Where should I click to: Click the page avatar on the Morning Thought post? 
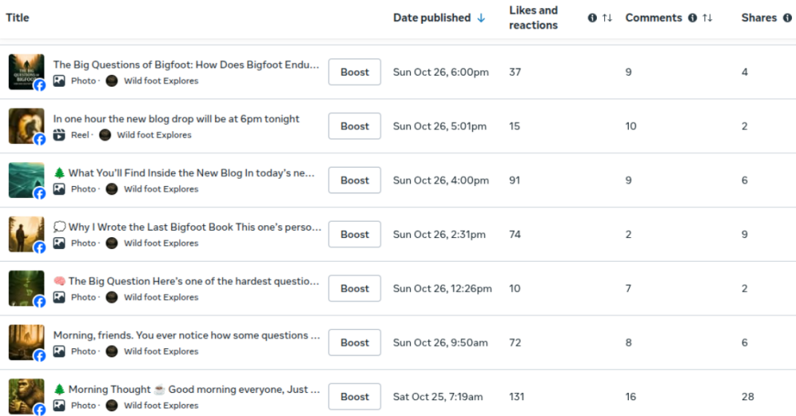111,406
